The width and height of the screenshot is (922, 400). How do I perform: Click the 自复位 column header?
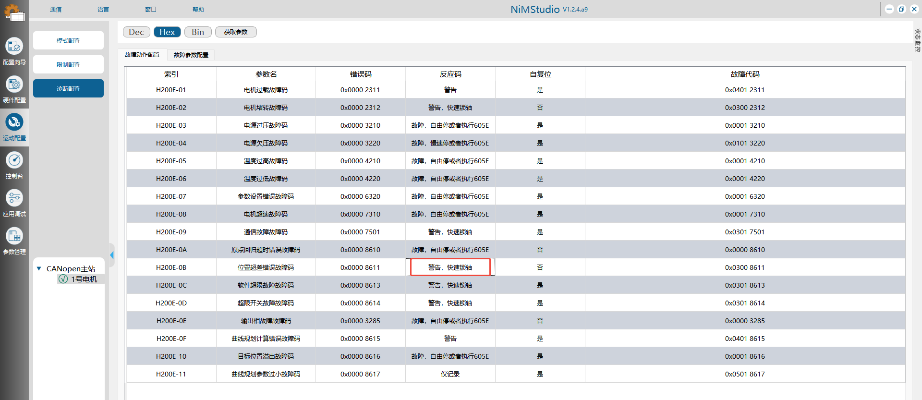tap(540, 74)
